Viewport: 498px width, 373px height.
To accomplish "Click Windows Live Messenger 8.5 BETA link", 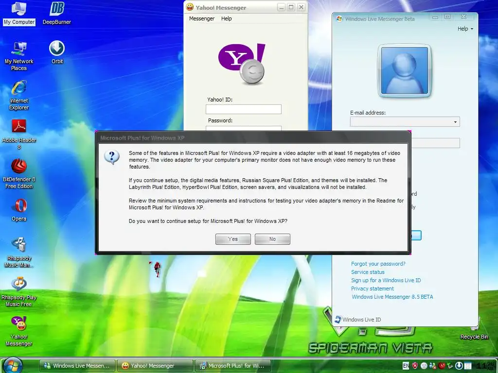I will coord(392,297).
